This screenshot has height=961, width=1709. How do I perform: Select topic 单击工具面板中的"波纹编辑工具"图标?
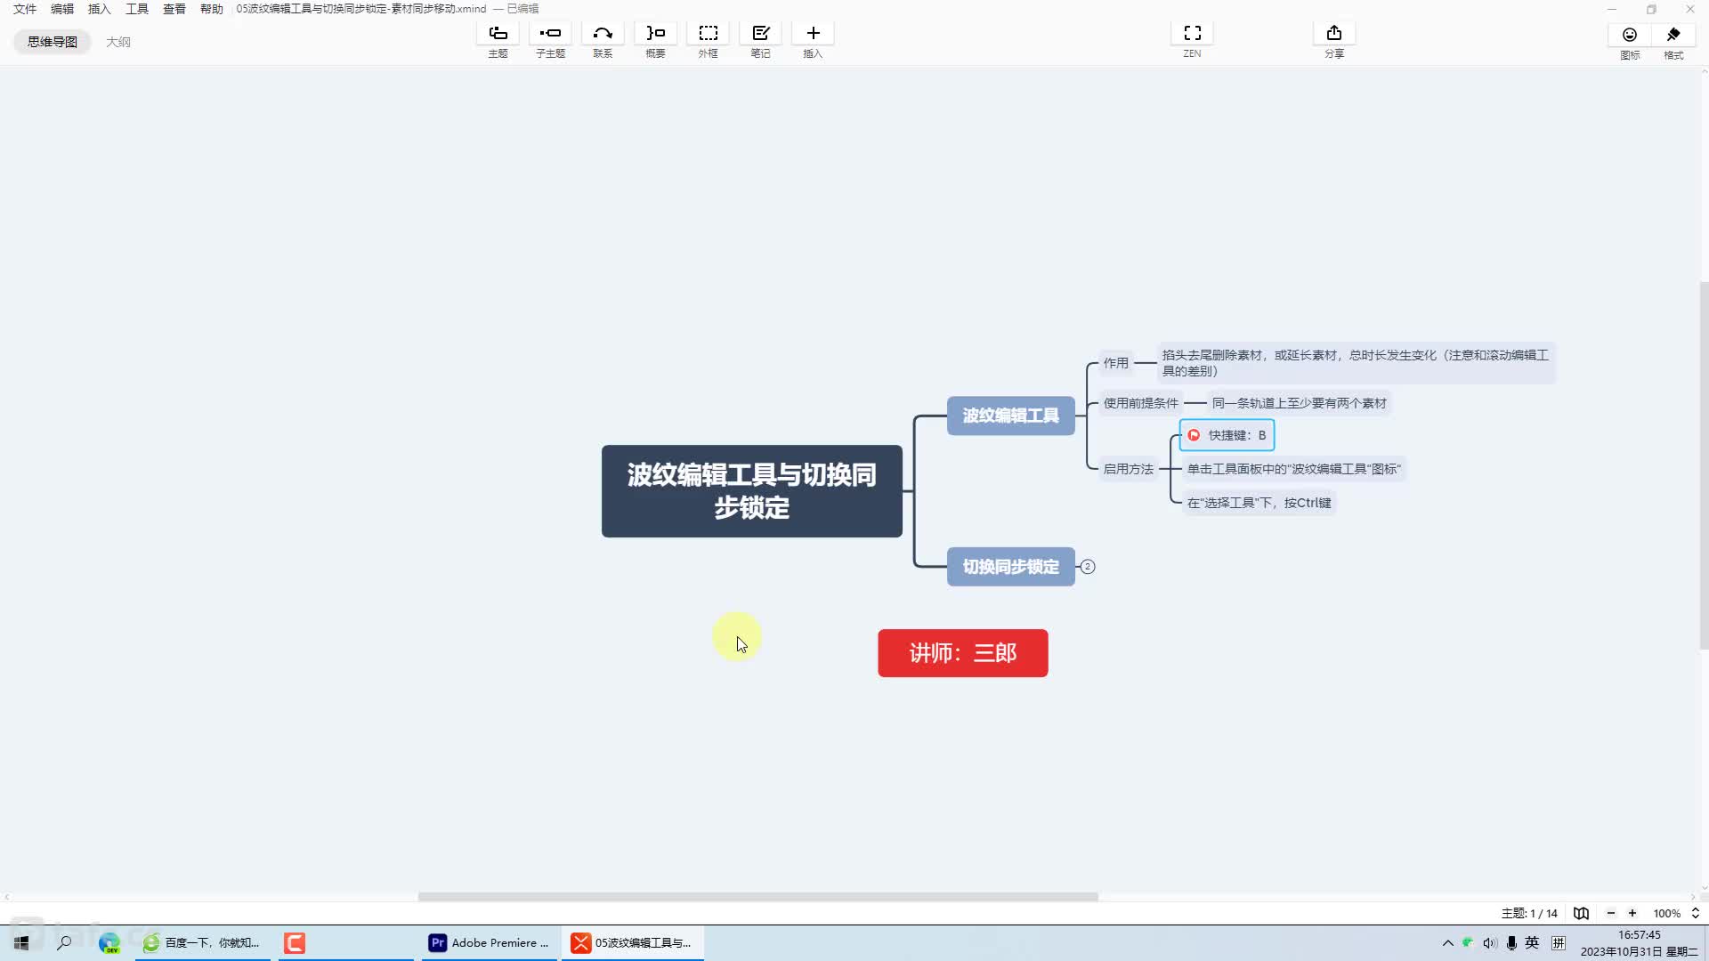pos(1294,469)
